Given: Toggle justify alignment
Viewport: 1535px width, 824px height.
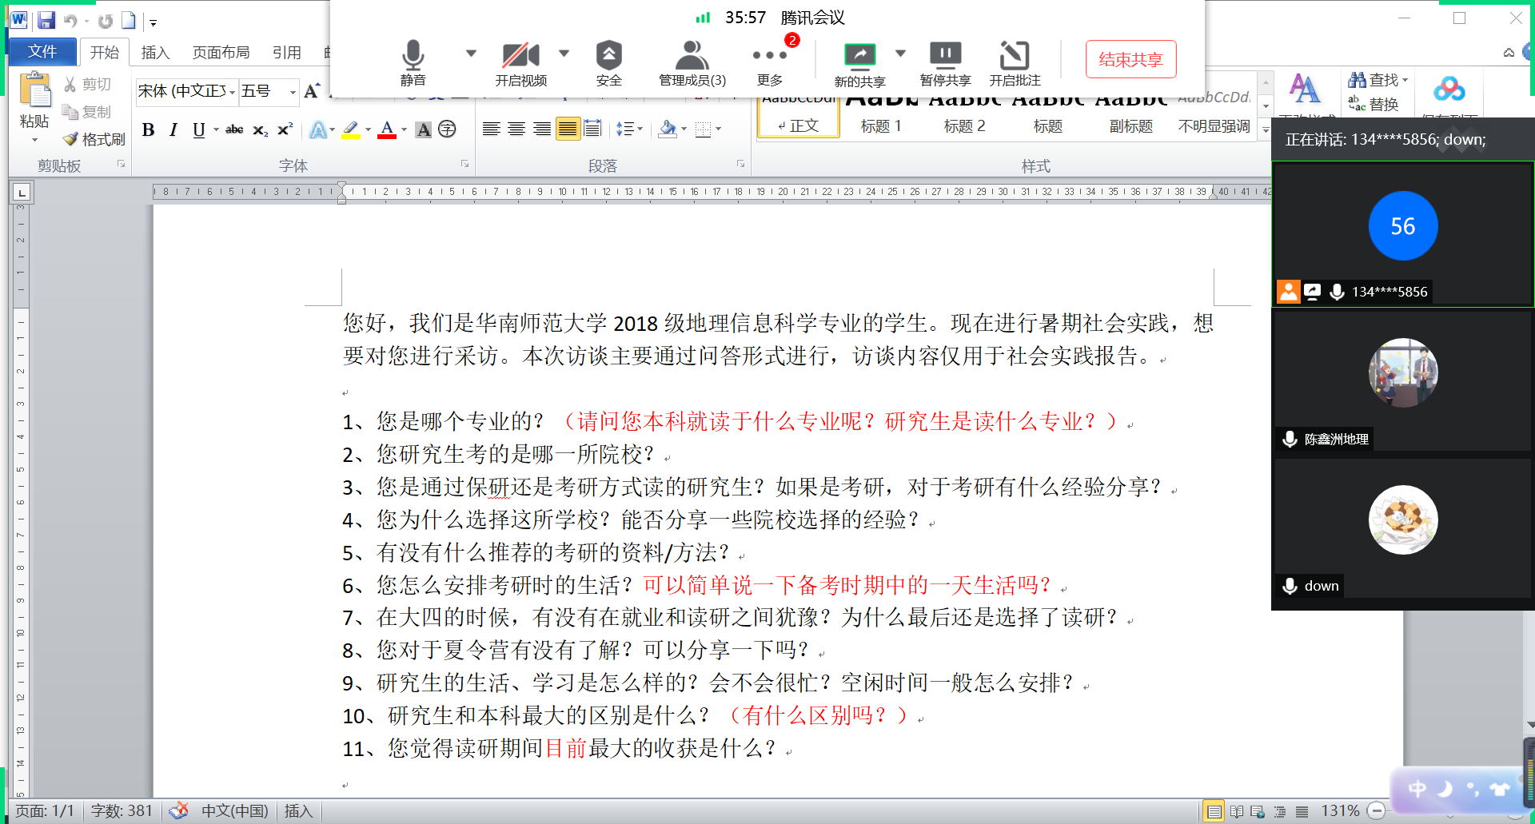Looking at the screenshot, I should pos(568,129).
